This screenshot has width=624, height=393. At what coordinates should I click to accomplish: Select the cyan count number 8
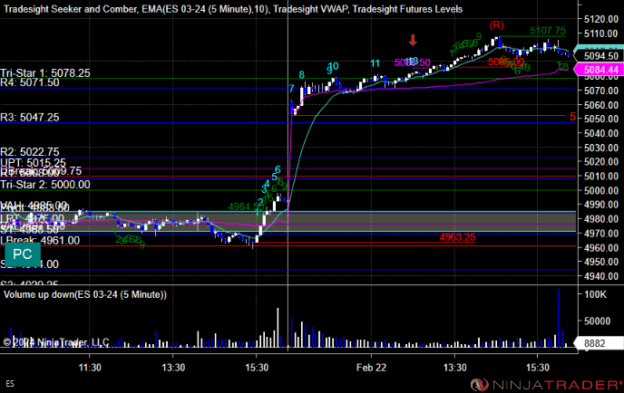(x=302, y=74)
